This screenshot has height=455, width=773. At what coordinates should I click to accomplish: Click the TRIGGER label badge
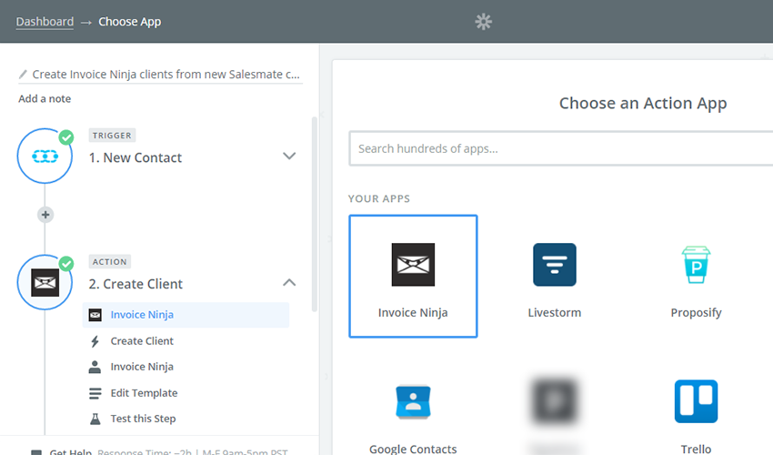[x=112, y=136]
